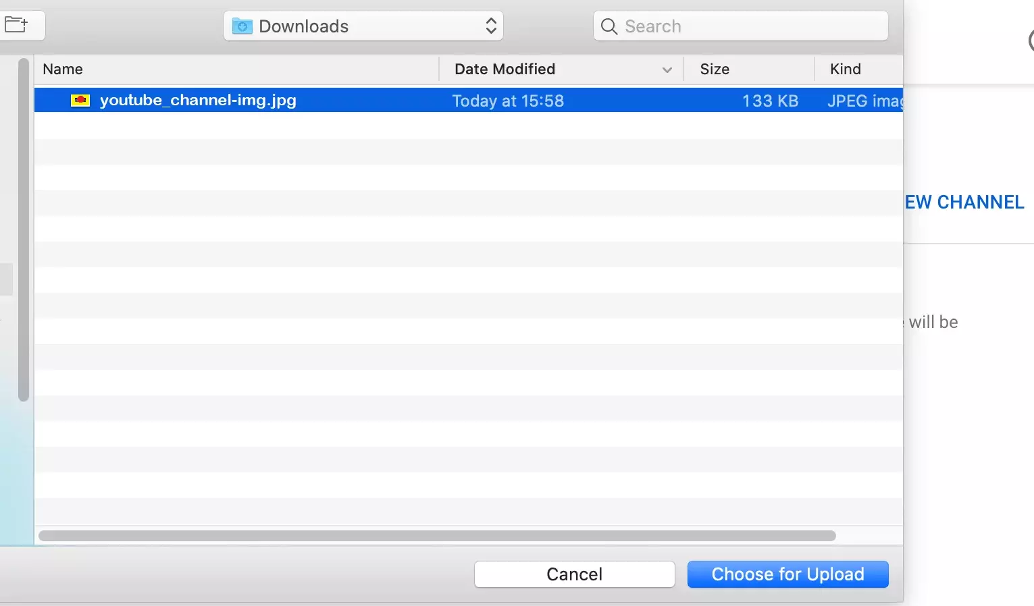Click the Choose for Upload button

788,574
